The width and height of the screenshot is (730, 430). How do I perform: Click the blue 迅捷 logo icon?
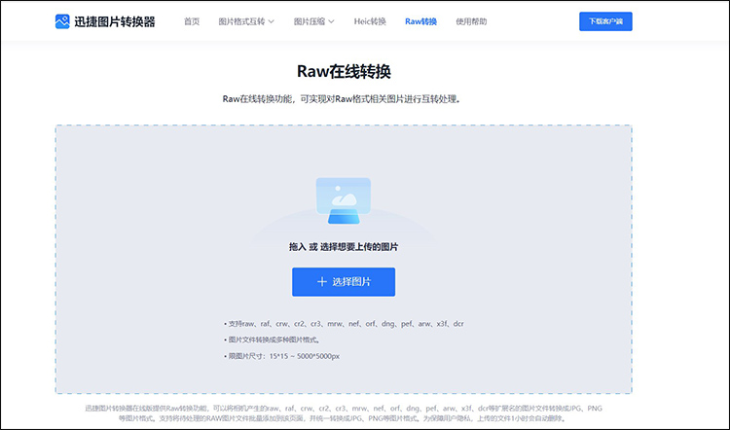62,20
